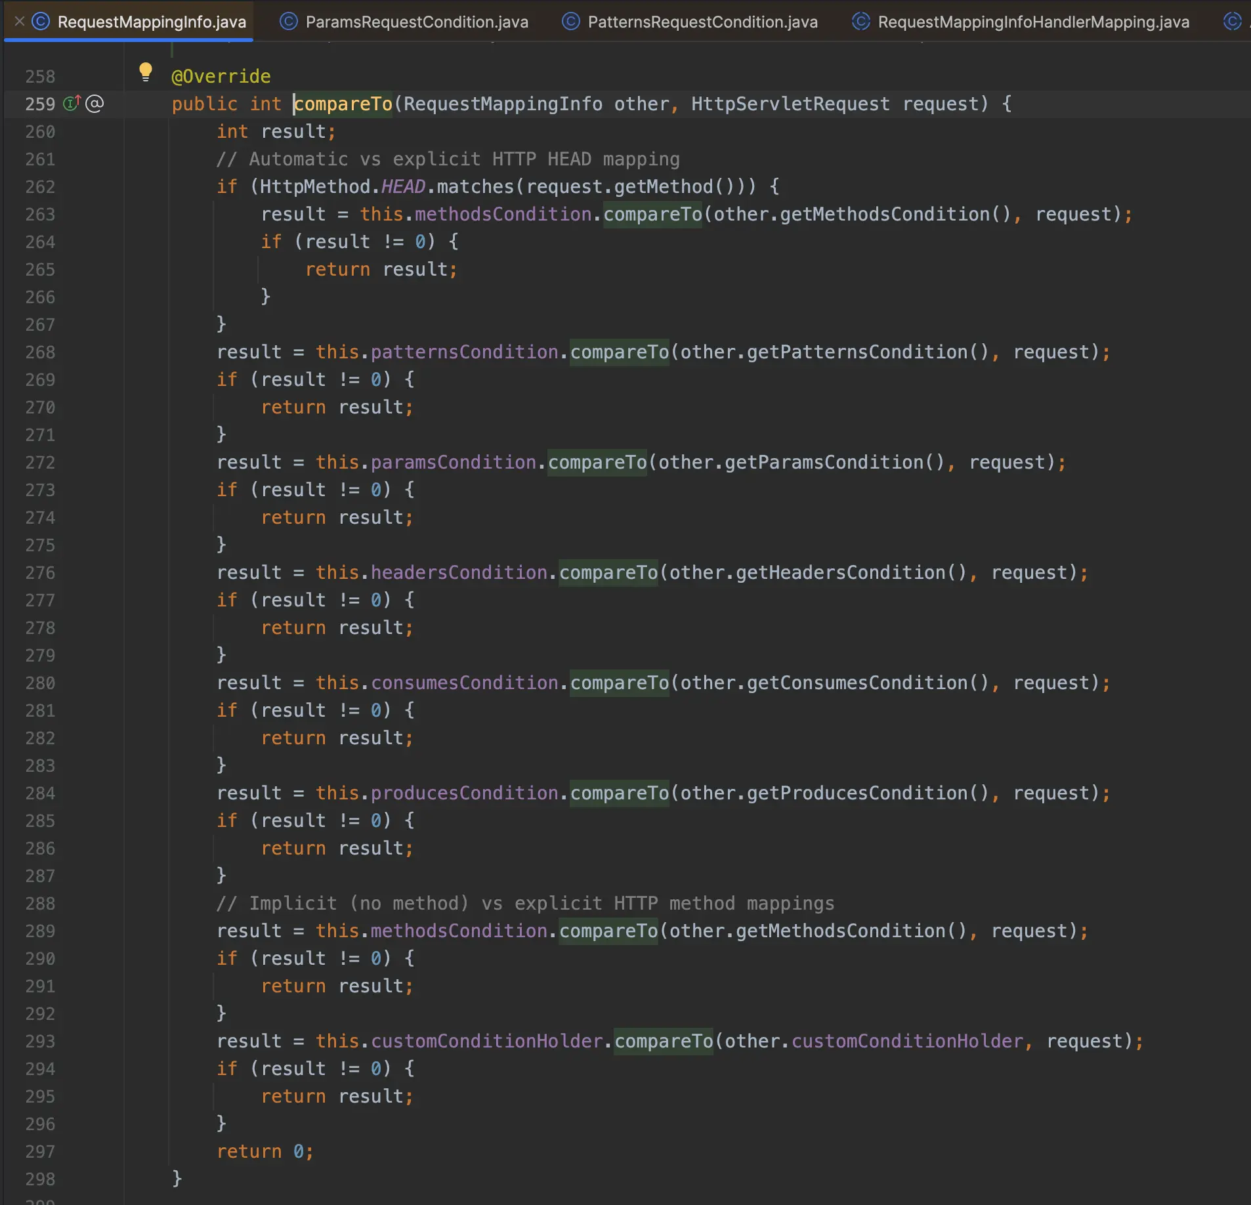Click producesCondition field on line 284
This screenshot has height=1205, width=1251.
[464, 793]
